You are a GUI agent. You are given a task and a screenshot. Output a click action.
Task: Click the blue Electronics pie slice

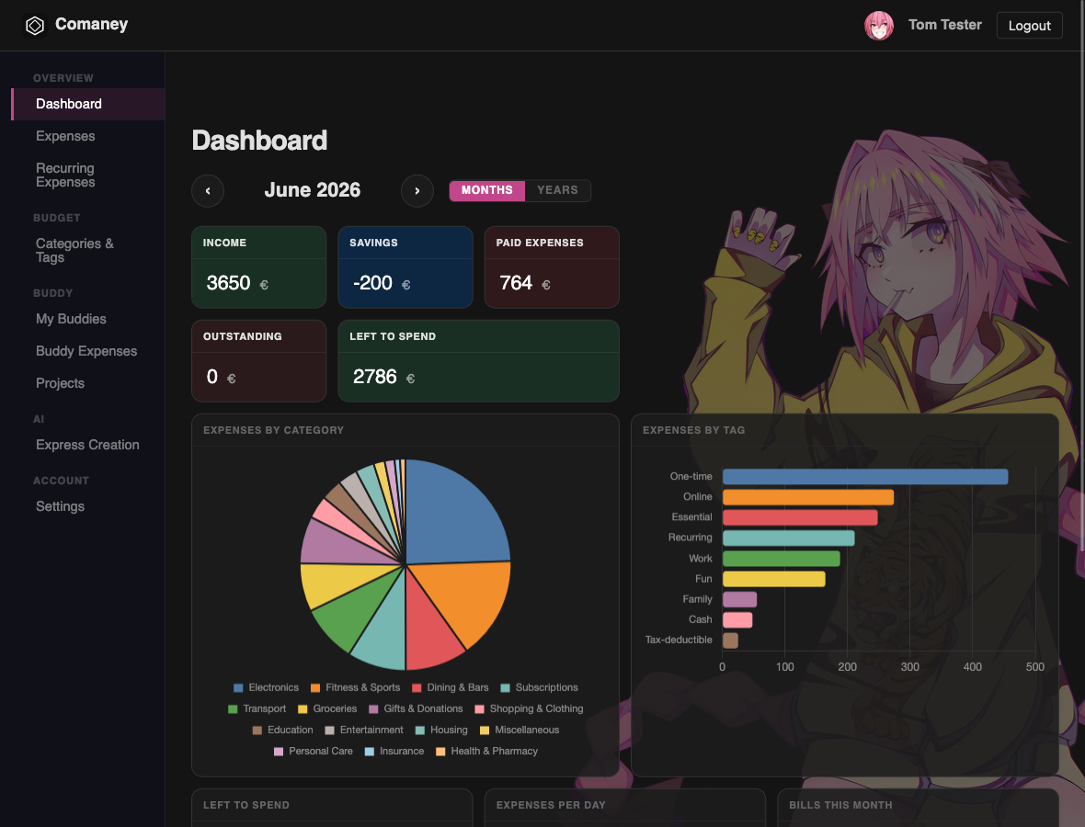[453, 515]
